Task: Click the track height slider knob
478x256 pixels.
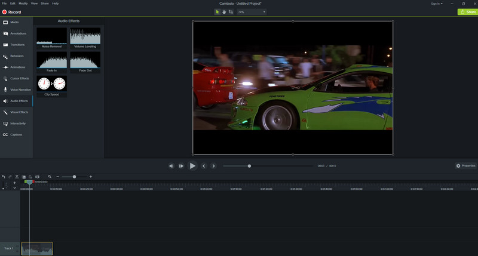Action: 4,189
